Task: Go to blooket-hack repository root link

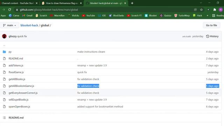Action: (29, 25)
